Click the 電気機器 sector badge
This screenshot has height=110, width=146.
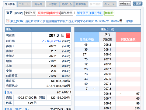(67, 13)
